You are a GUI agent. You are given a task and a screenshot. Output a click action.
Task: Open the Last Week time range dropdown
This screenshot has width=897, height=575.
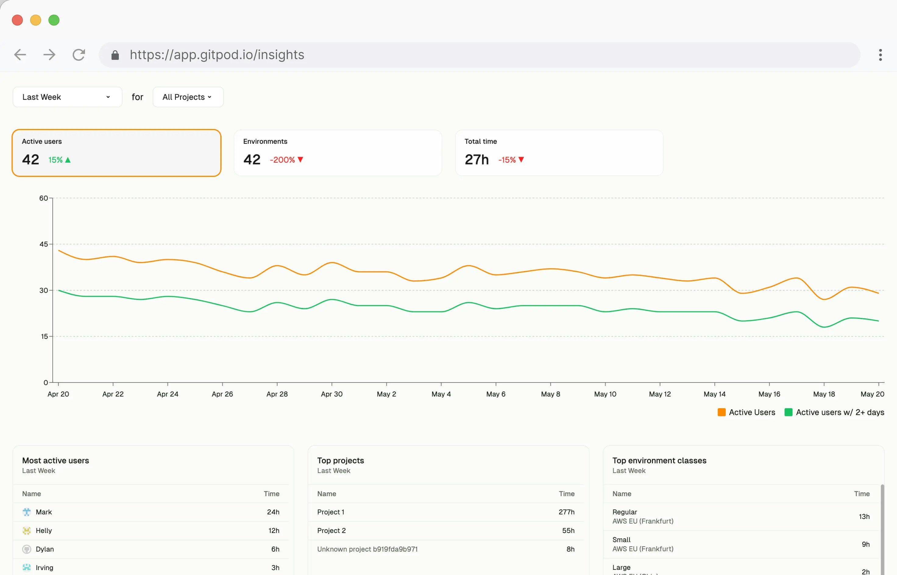[x=67, y=97]
